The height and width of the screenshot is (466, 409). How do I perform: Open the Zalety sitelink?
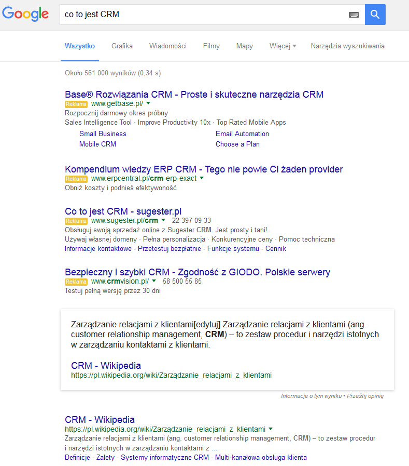(105, 457)
